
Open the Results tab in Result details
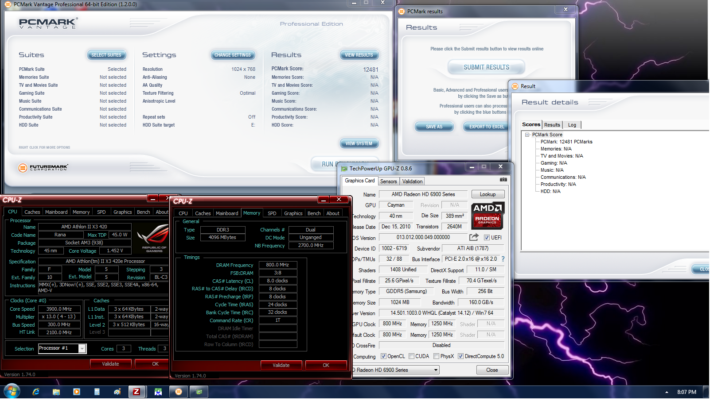click(552, 125)
